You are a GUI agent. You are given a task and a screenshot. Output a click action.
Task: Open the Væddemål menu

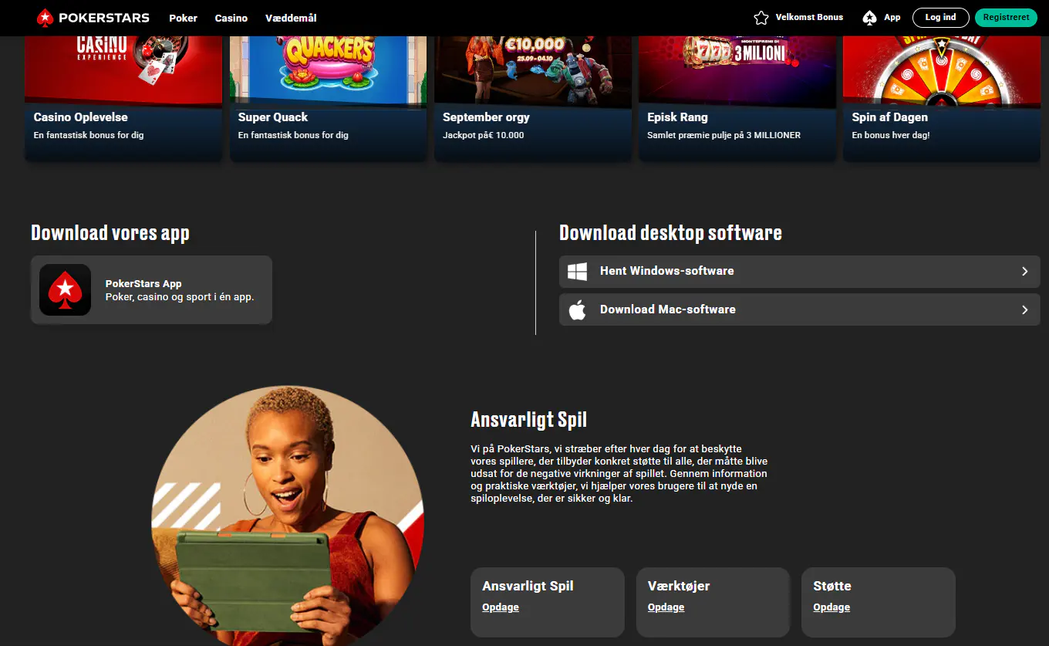click(x=291, y=18)
